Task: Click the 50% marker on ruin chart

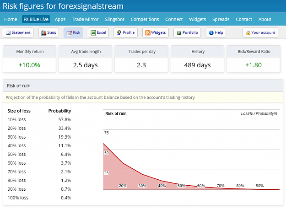Action: 181,186
